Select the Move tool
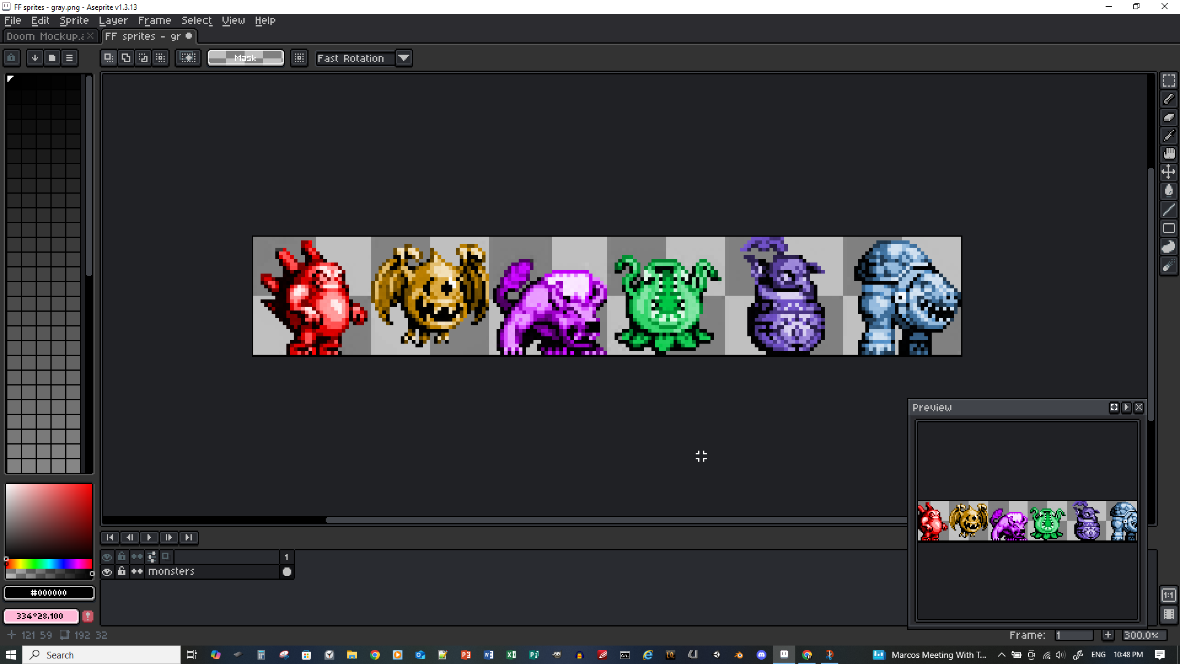The image size is (1180, 664). (1168, 173)
